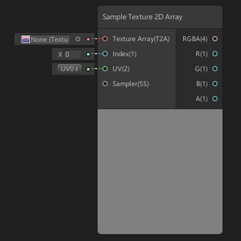Click the cyan dot on index slot edge
The height and width of the screenshot is (241, 241).
pos(88,54)
